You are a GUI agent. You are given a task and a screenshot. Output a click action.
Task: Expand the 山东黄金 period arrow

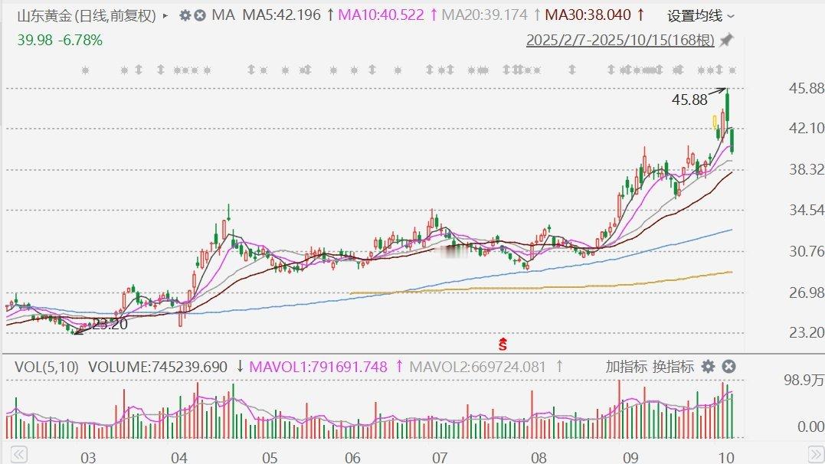[165, 16]
